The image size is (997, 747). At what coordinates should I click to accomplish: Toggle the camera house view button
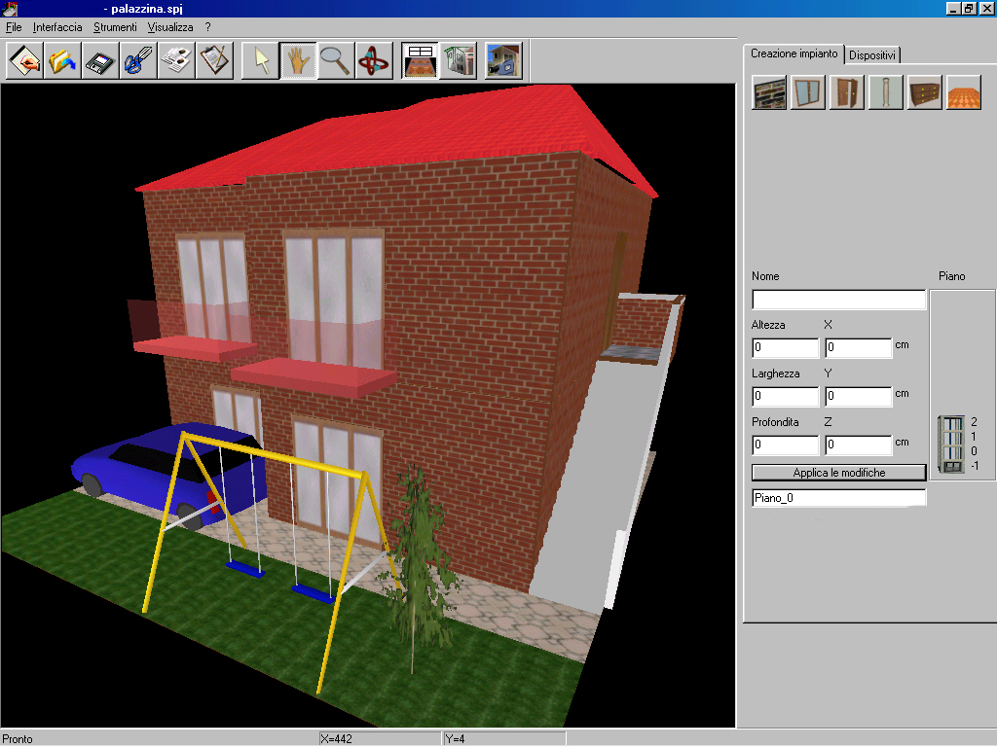503,61
